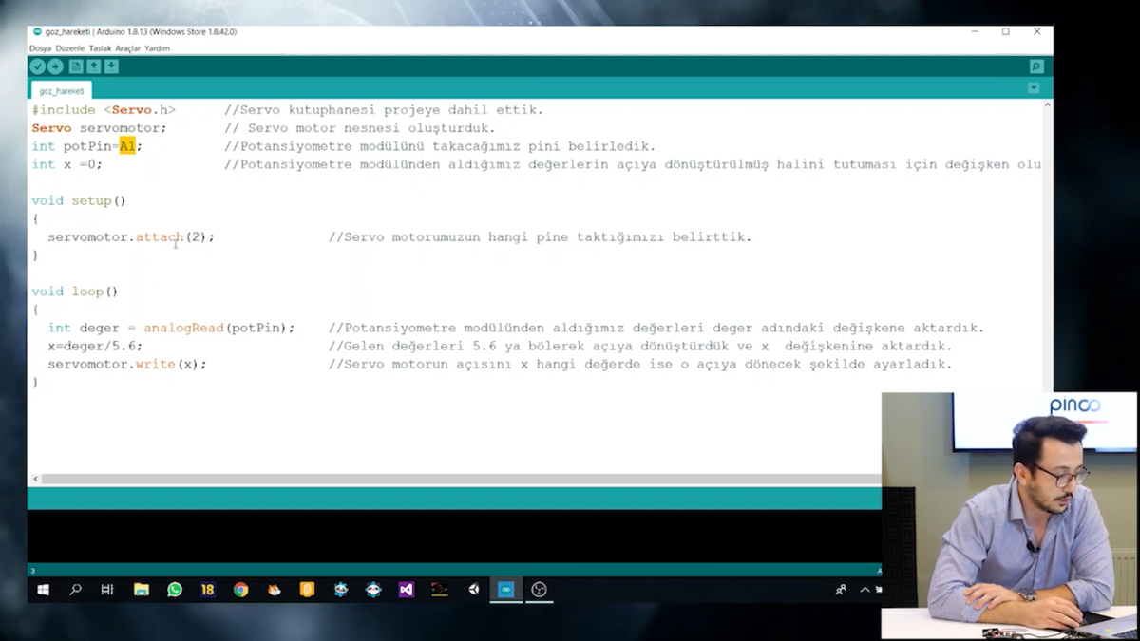
Task: Show hidden system tray icons chevron
Action: click(864, 590)
